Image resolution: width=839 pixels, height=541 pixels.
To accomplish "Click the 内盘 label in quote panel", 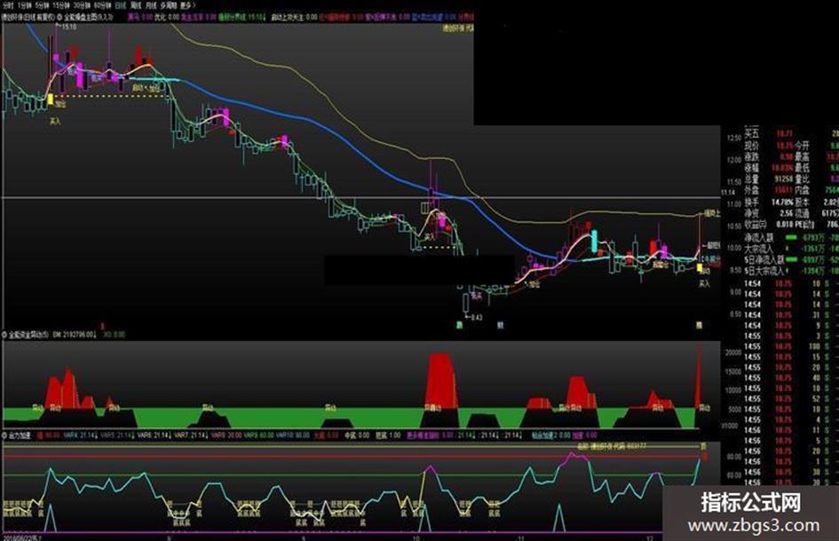I will tap(802, 190).
